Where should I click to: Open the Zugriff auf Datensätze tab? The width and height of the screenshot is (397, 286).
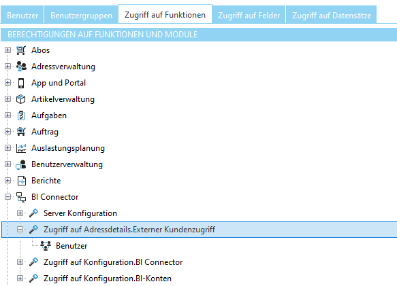[x=332, y=15]
